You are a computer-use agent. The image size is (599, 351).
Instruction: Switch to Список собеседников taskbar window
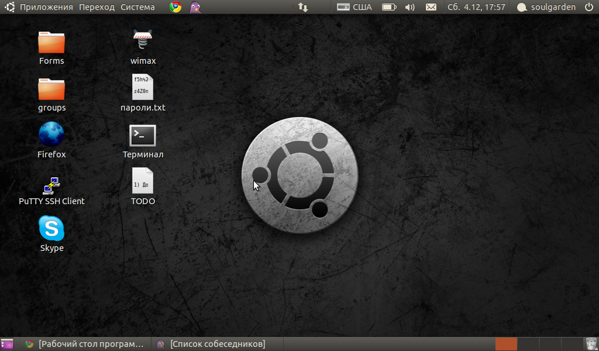tap(212, 344)
